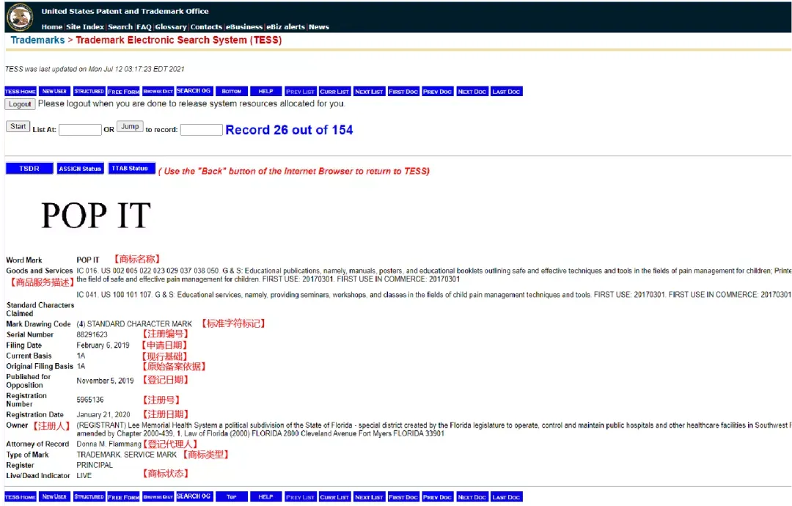Click the Trademarks breadcrumb link

[x=37, y=40]
